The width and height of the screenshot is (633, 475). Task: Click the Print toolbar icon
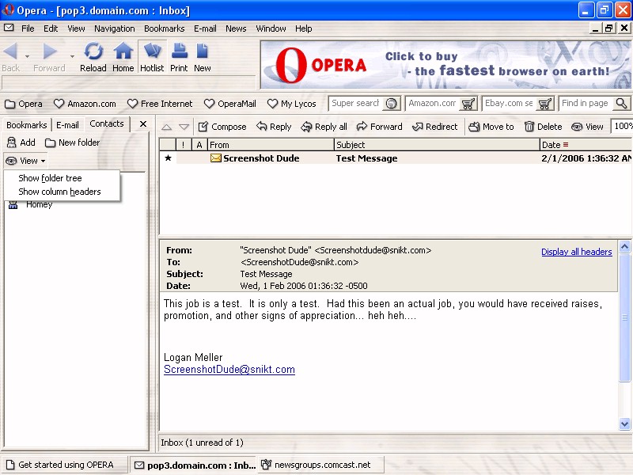(x=179, y=51)
